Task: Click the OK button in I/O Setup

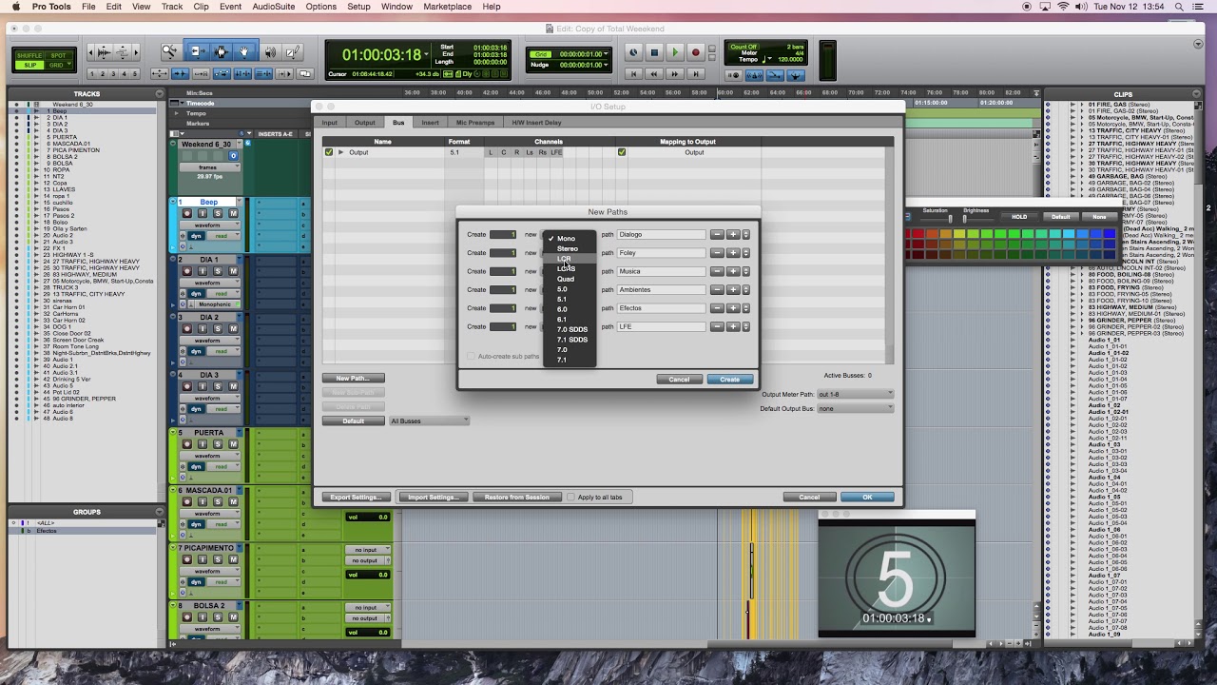Action: (867, 498)
